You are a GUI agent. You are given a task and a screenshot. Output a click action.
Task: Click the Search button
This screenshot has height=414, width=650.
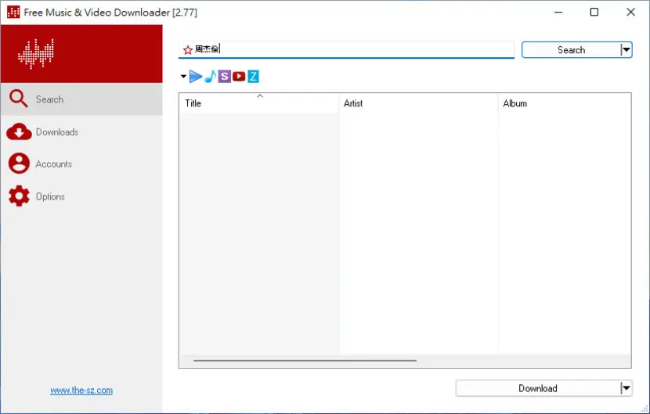coord(571,50)
